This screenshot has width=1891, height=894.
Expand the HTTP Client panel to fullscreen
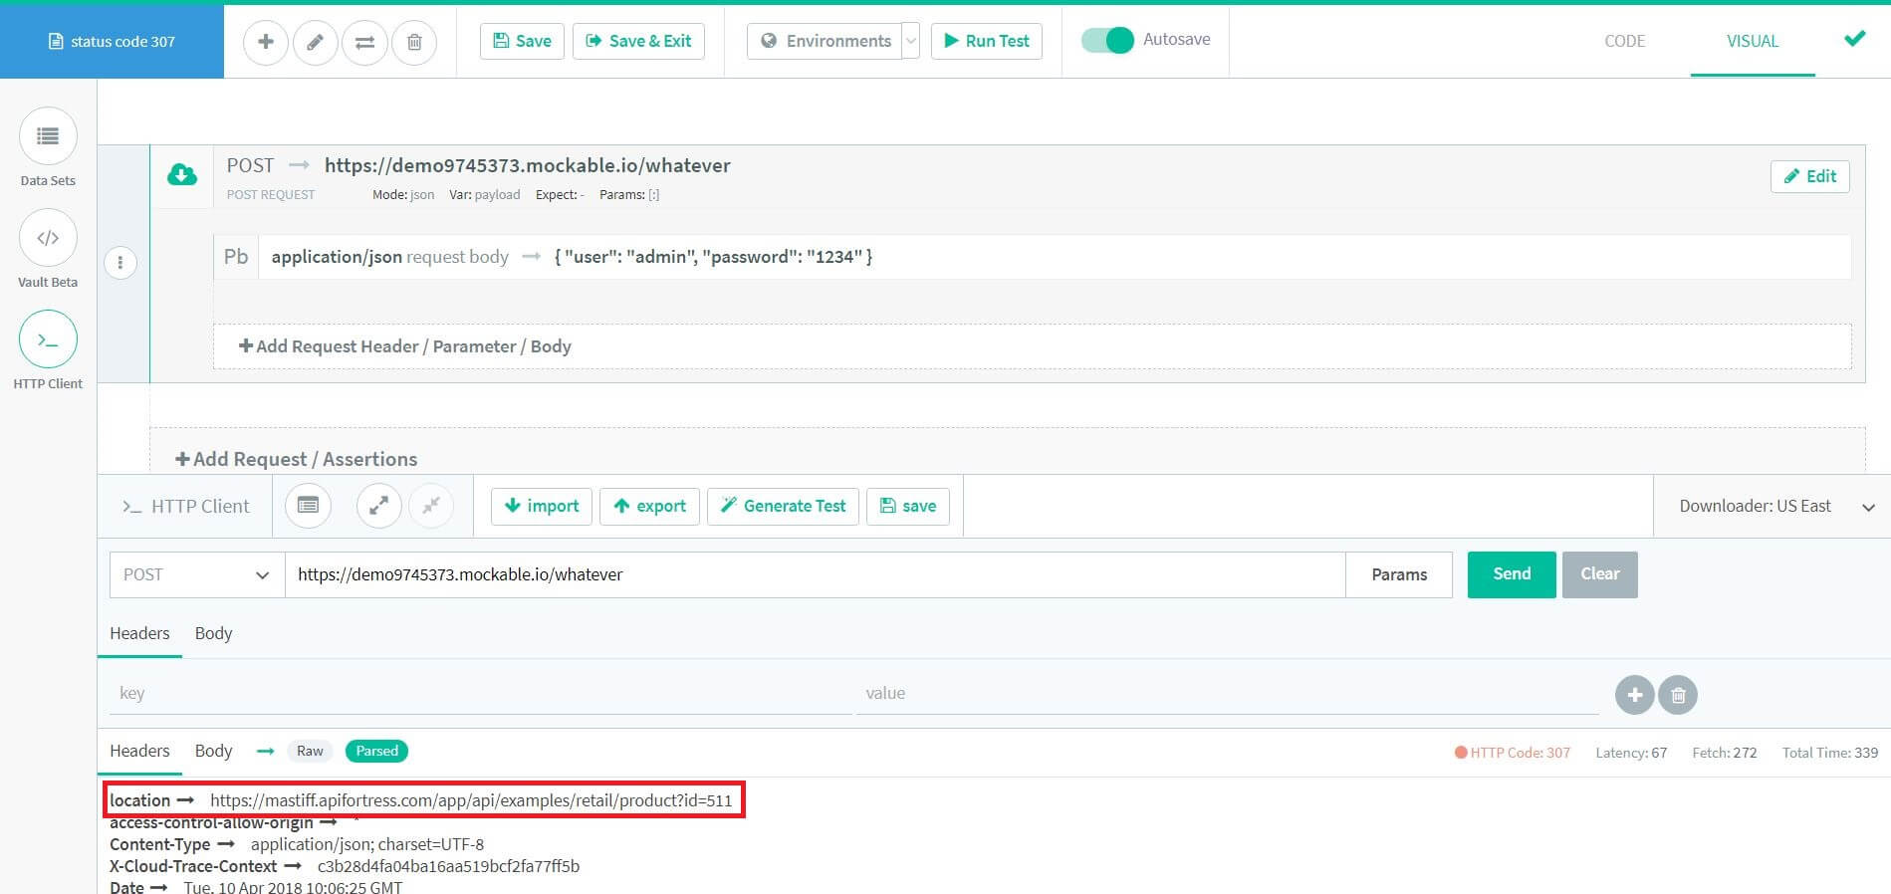point(378,506)
